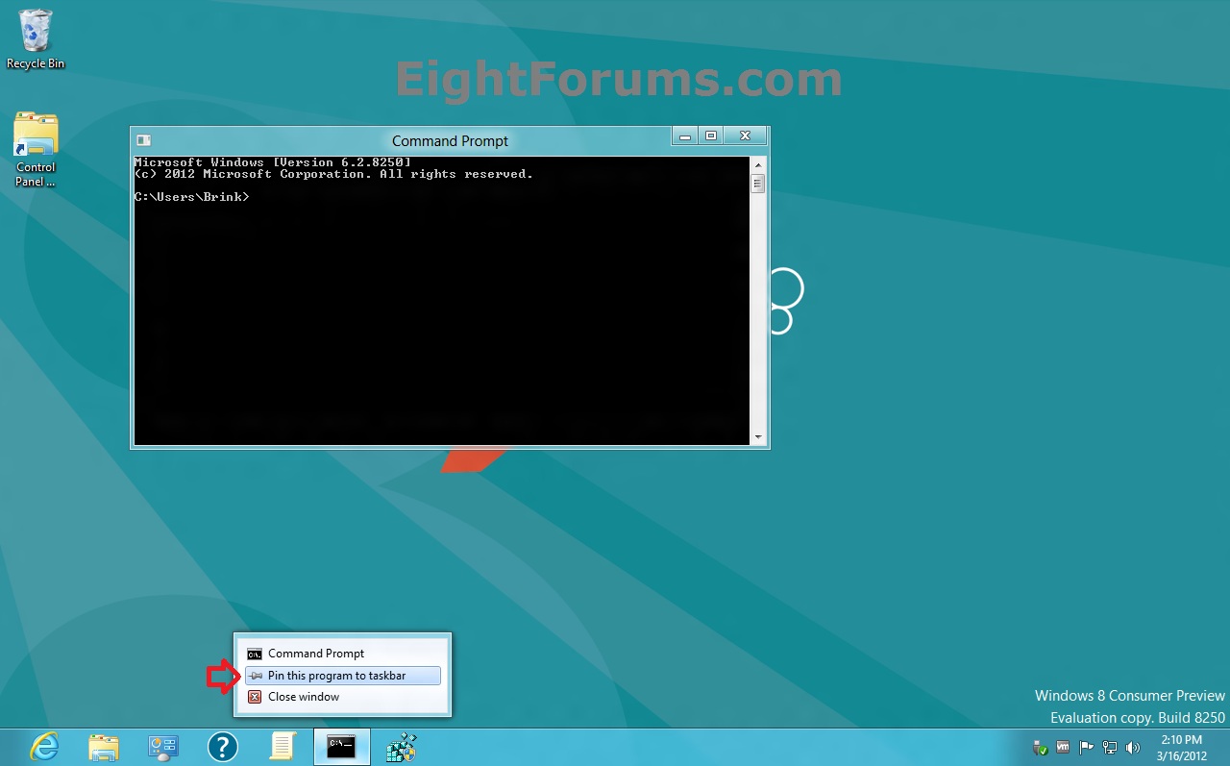Open the Recycle Bin desktop icon
The height and width of the screenshot is (766, 1230).
(36, 38)
